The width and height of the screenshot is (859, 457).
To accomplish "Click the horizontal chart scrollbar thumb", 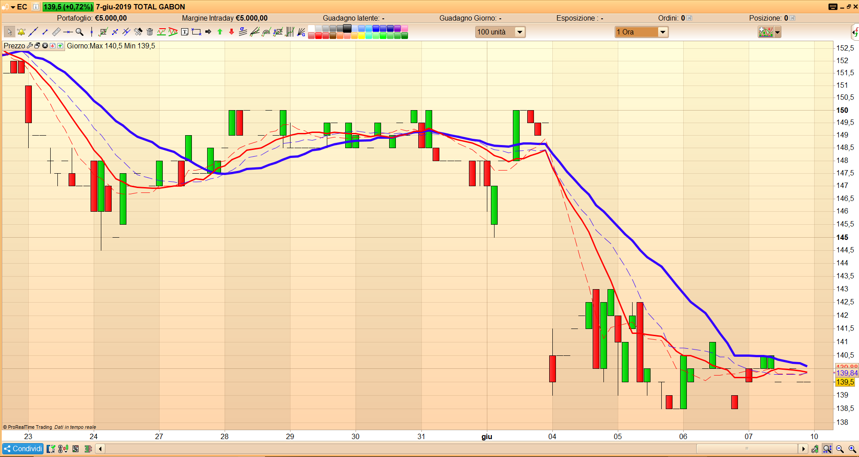I will pos(747,448).
